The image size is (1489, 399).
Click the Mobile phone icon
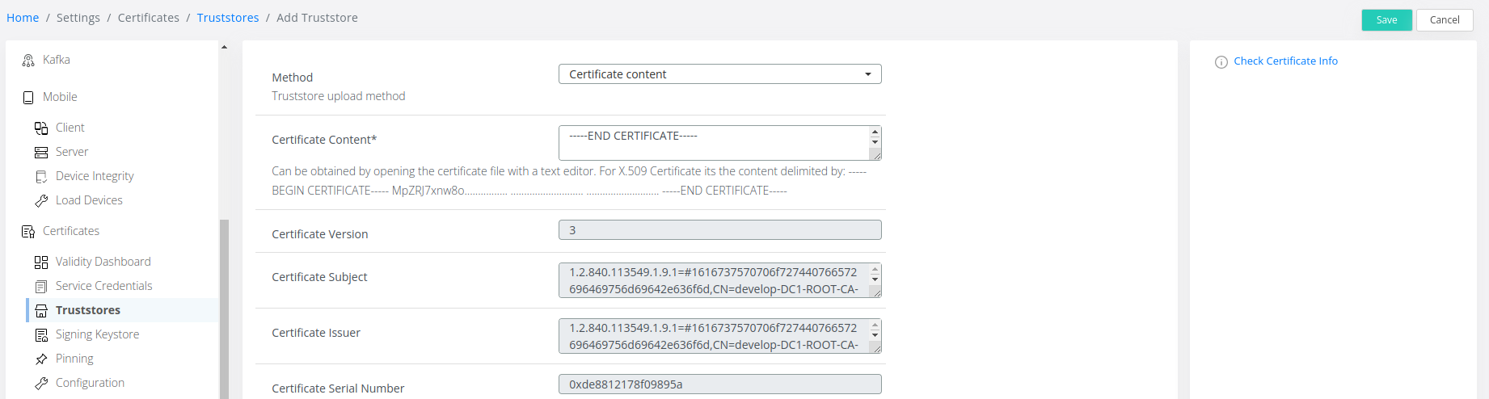(28, 98)
